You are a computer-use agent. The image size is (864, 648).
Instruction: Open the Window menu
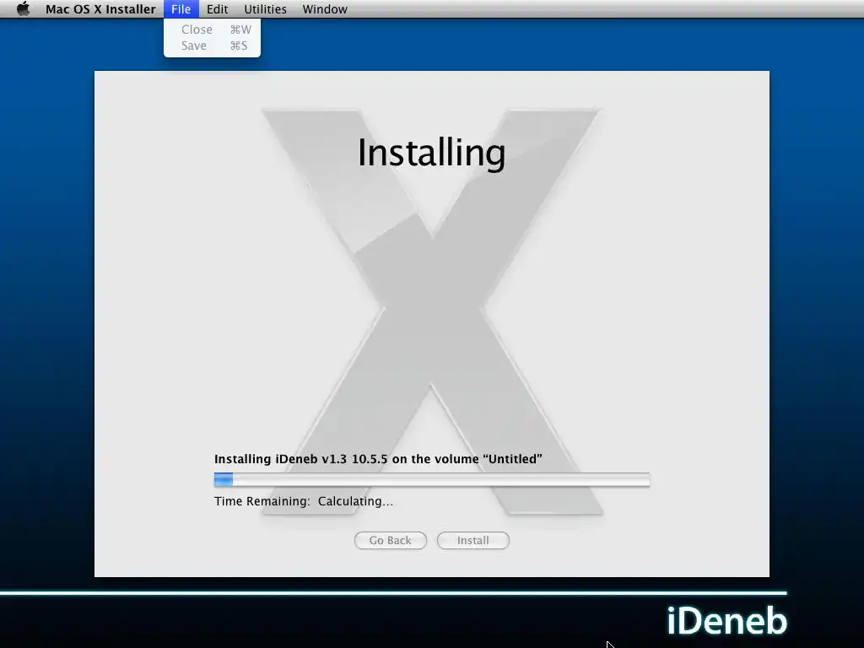(325, 8)
